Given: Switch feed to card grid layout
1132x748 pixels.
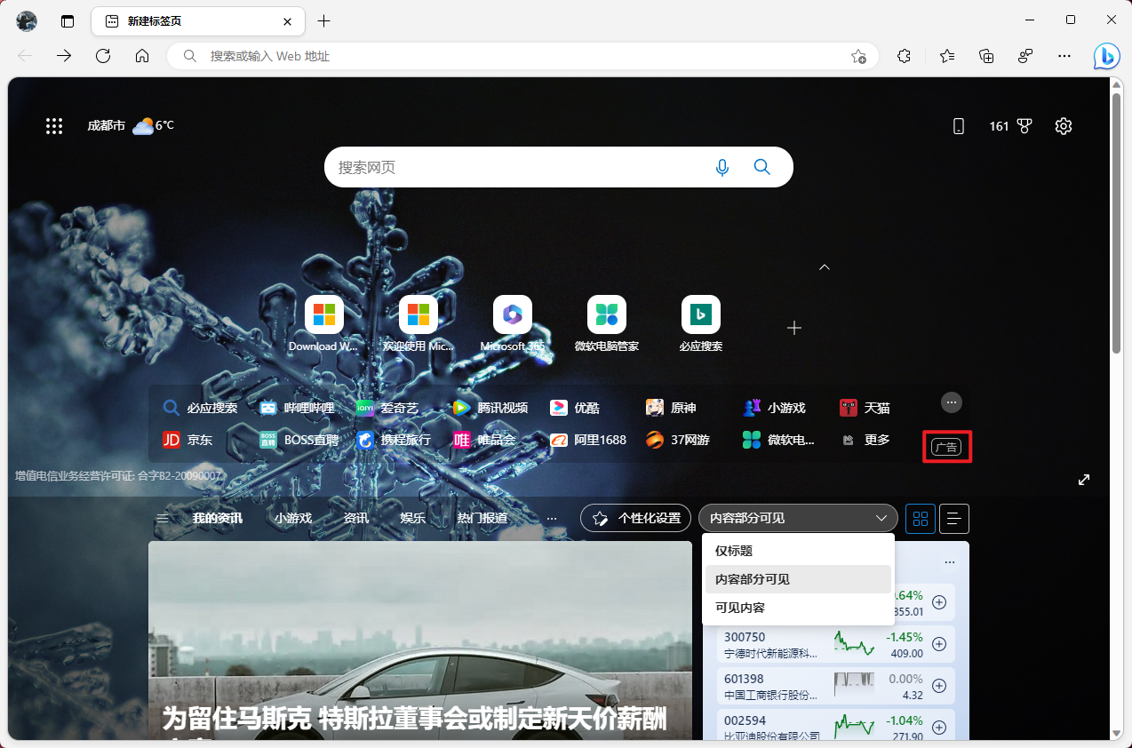Looking at the screenshot, I should (920, 518).
